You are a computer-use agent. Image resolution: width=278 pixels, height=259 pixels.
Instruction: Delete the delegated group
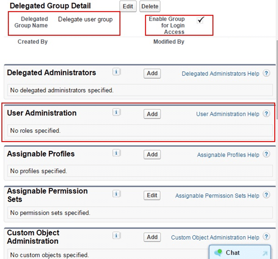tap(150, 6)
